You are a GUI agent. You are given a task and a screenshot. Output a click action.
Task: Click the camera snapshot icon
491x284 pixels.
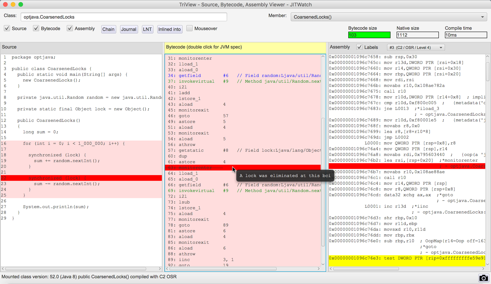click(483, 278)
